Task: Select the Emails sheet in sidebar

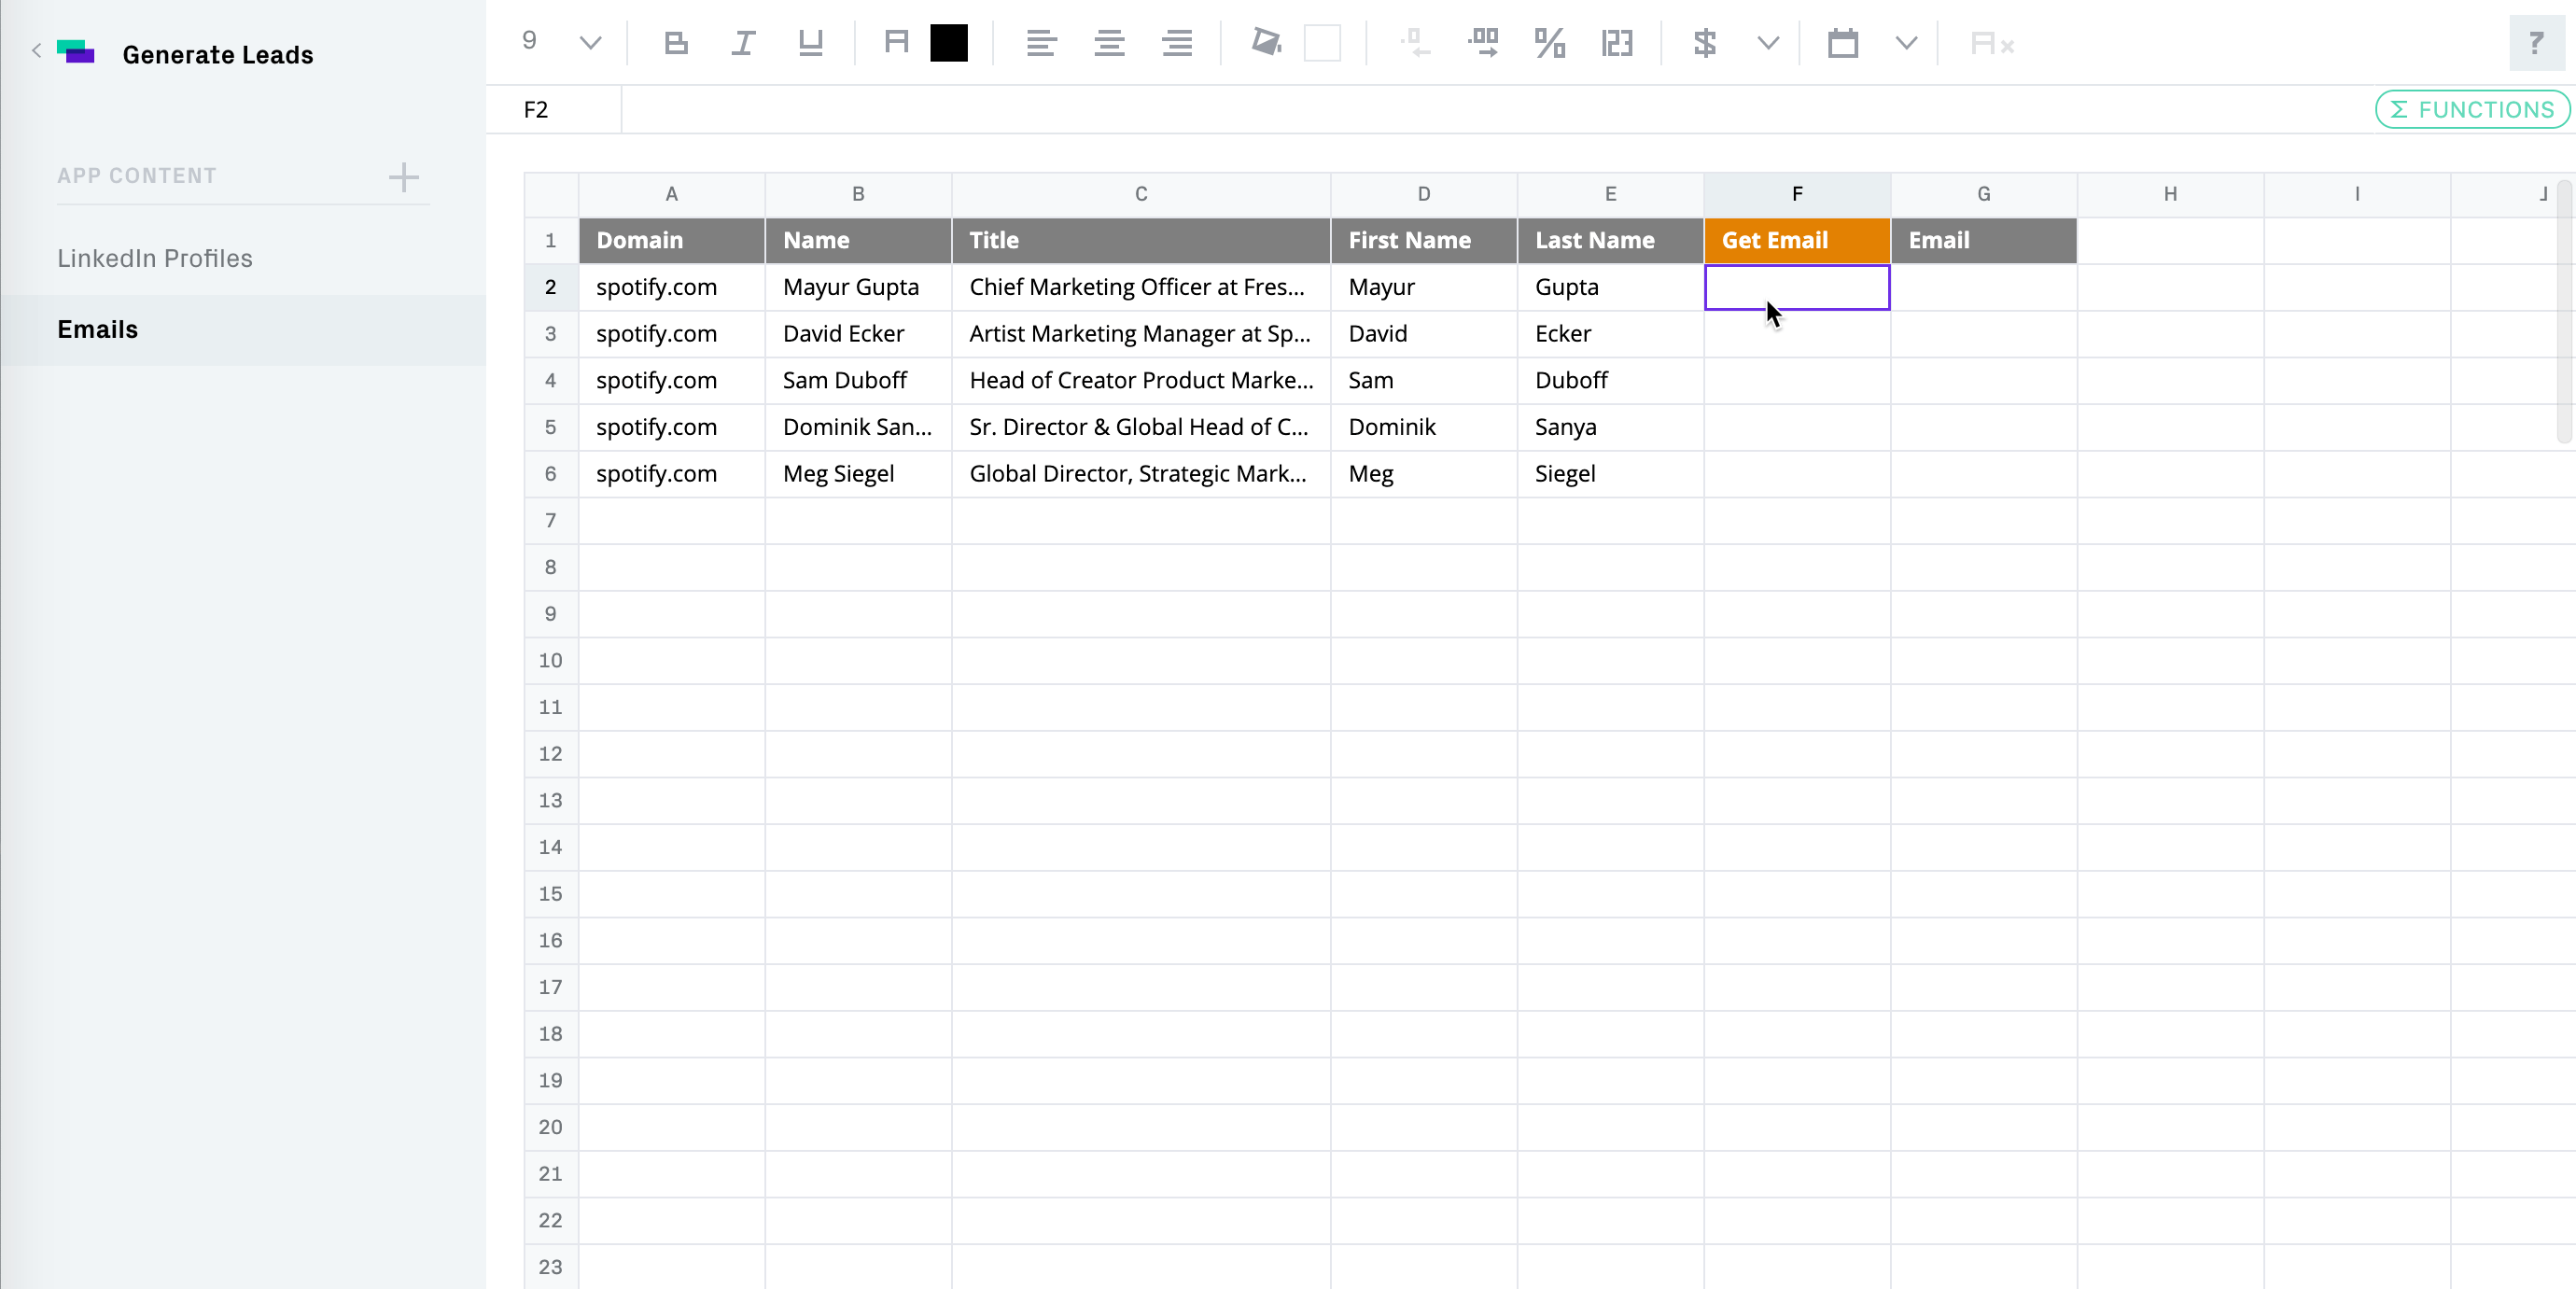Action: click(x=98, y=330)
